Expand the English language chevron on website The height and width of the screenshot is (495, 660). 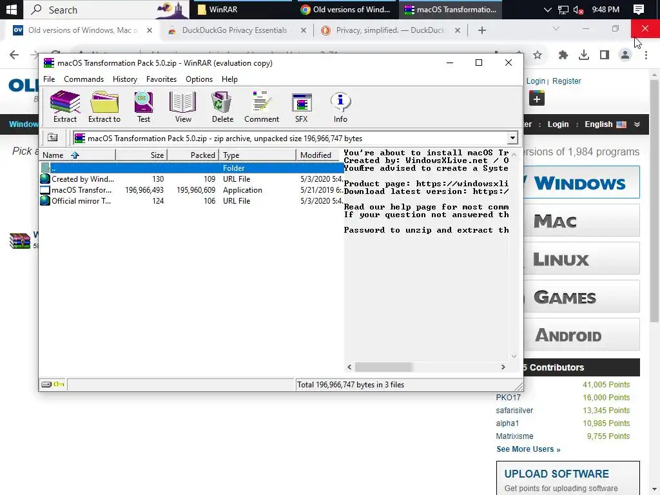(637, 124)
